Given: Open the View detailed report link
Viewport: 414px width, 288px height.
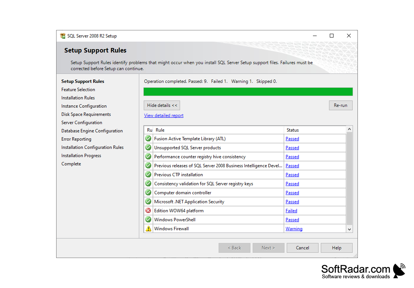Looking at the screenshot, I should pos(164,115).
